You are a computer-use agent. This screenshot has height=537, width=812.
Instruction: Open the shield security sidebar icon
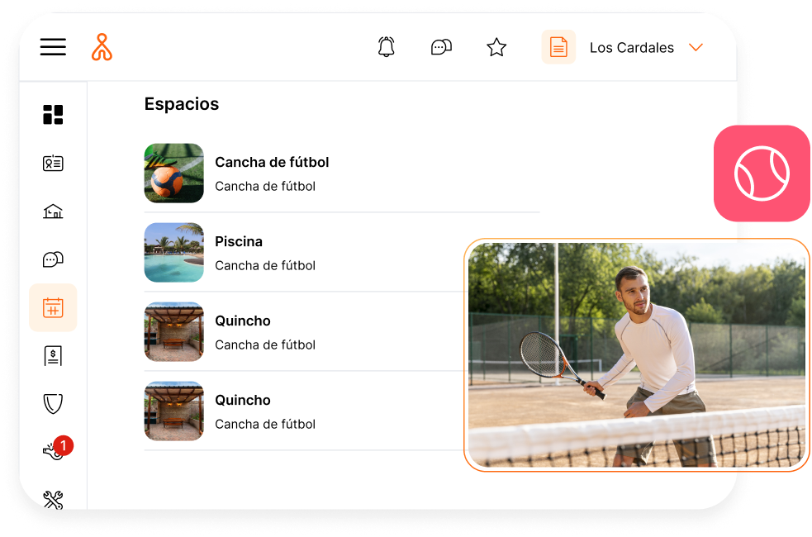click(x=53, y=404)
